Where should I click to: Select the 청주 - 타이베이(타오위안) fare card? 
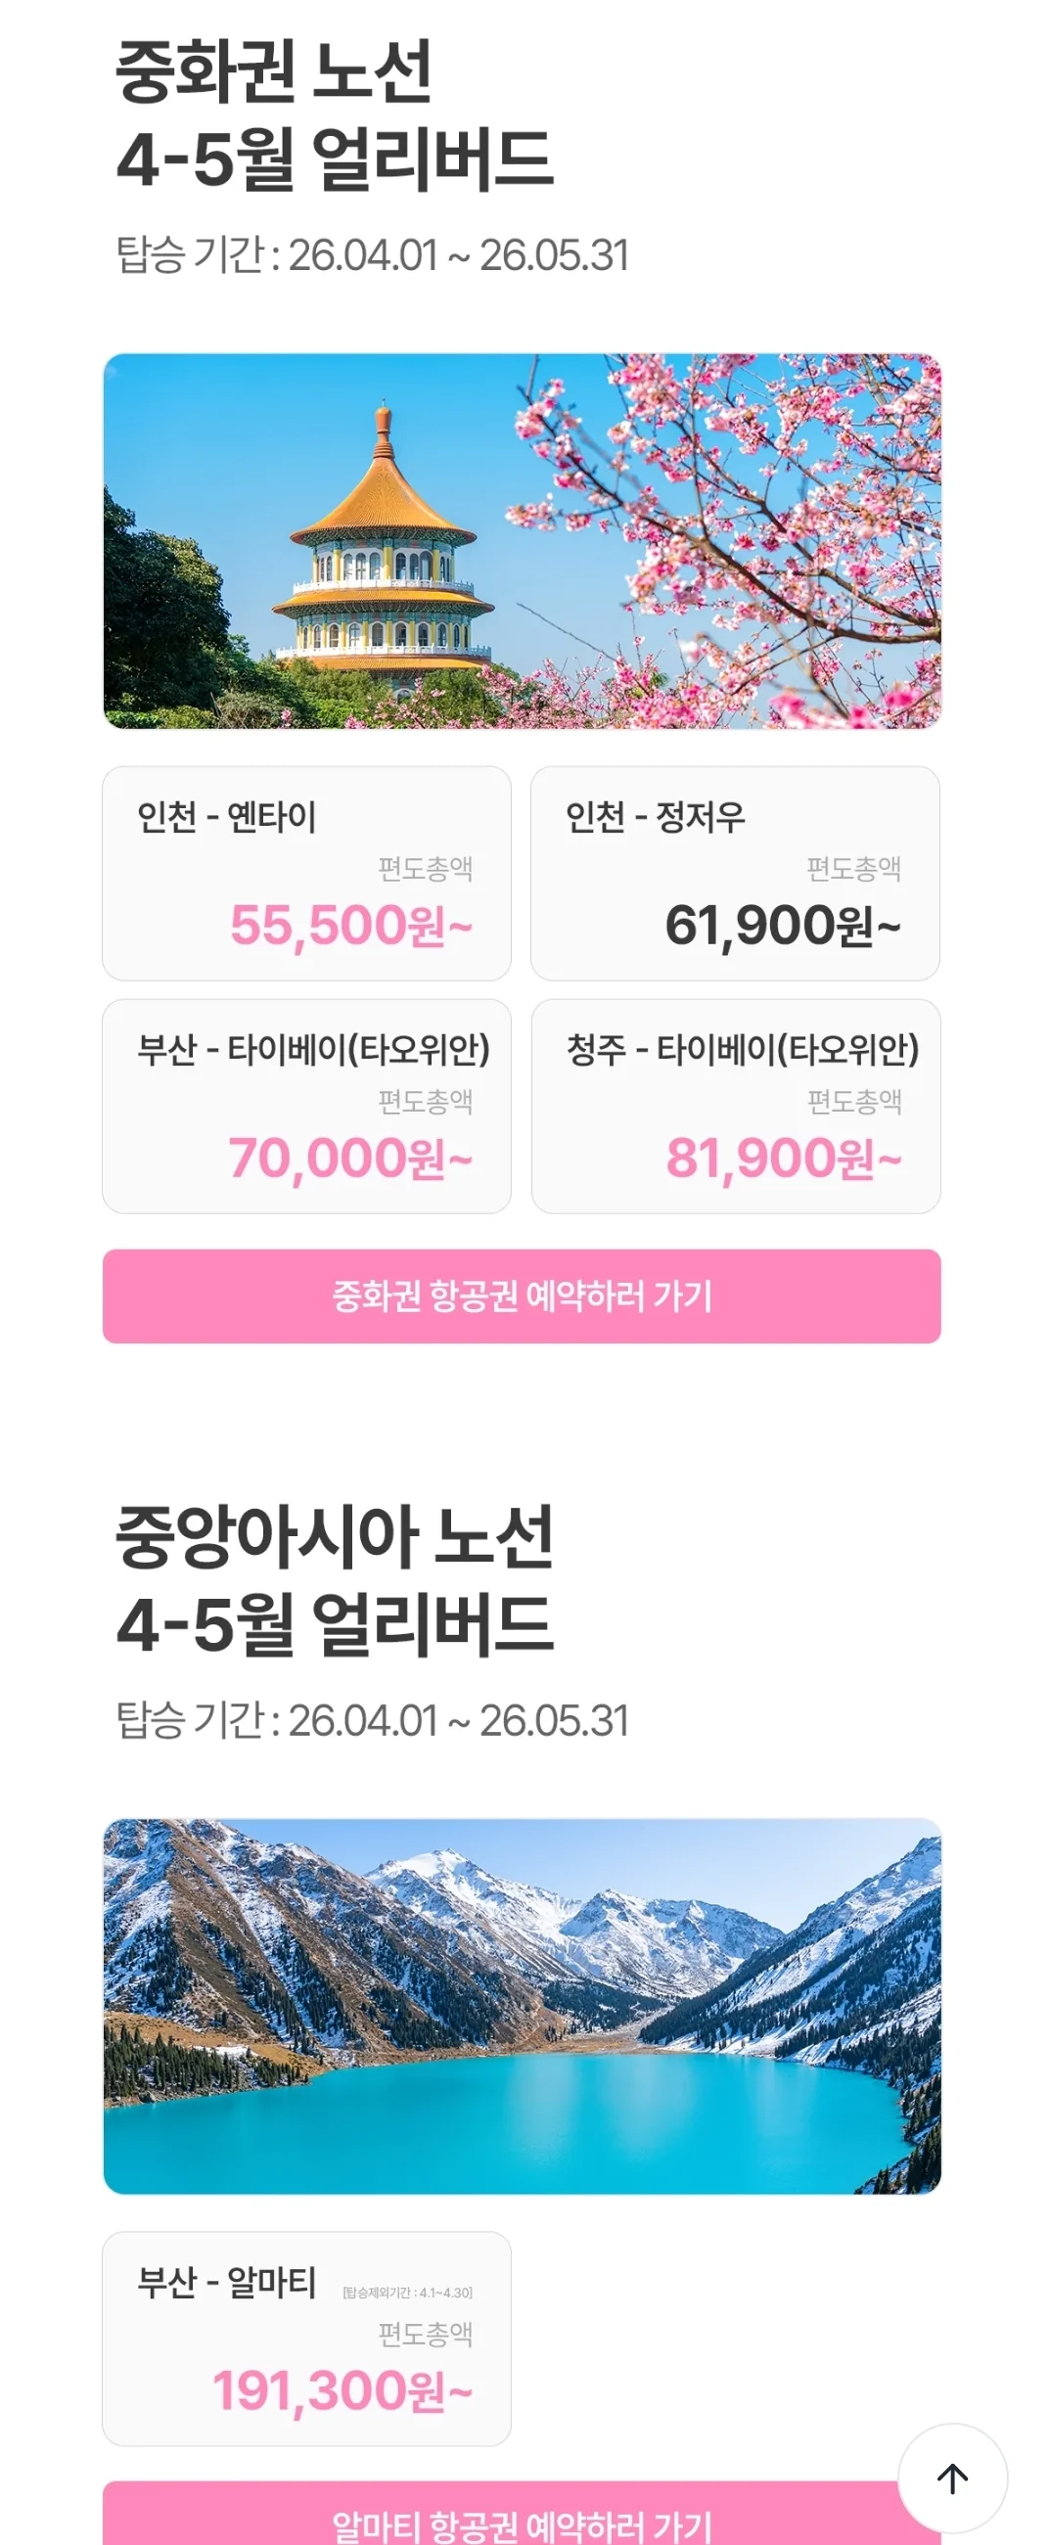pyautogui.click(x=735, y=1107)
